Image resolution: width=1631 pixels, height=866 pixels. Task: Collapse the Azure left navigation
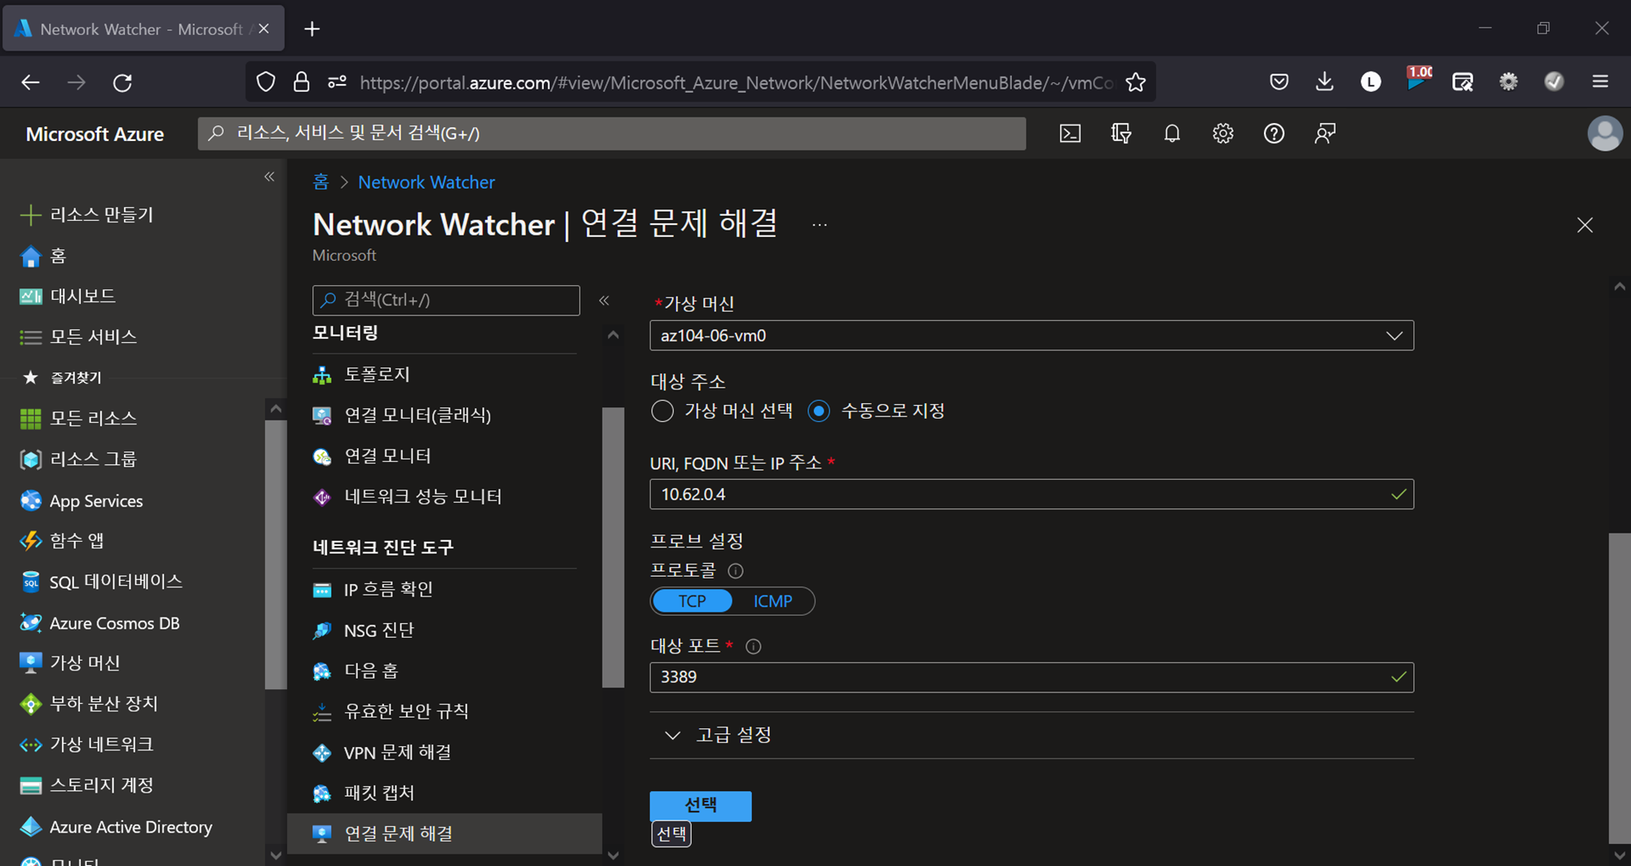[269, 177]
